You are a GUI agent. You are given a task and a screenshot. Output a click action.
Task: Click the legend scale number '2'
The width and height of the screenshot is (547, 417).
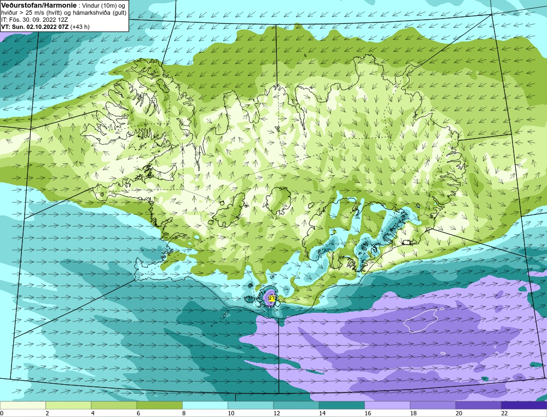pos(47,413)
